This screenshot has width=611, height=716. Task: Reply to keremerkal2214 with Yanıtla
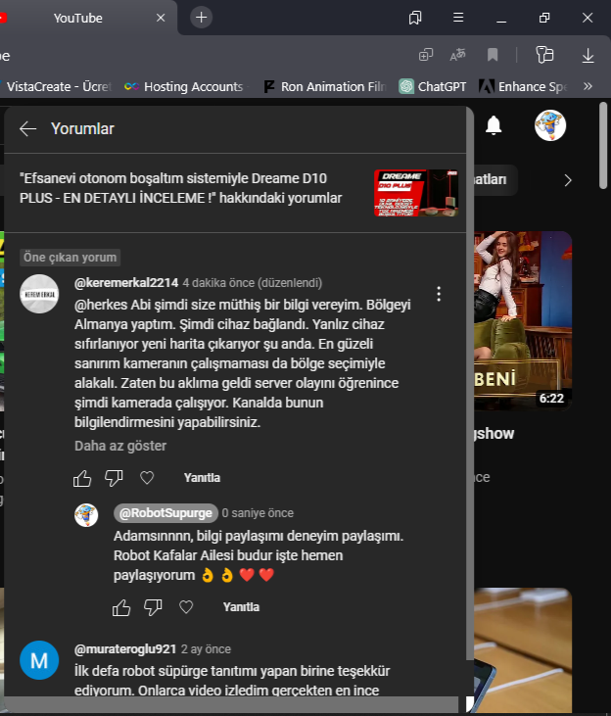coord(203,478)
